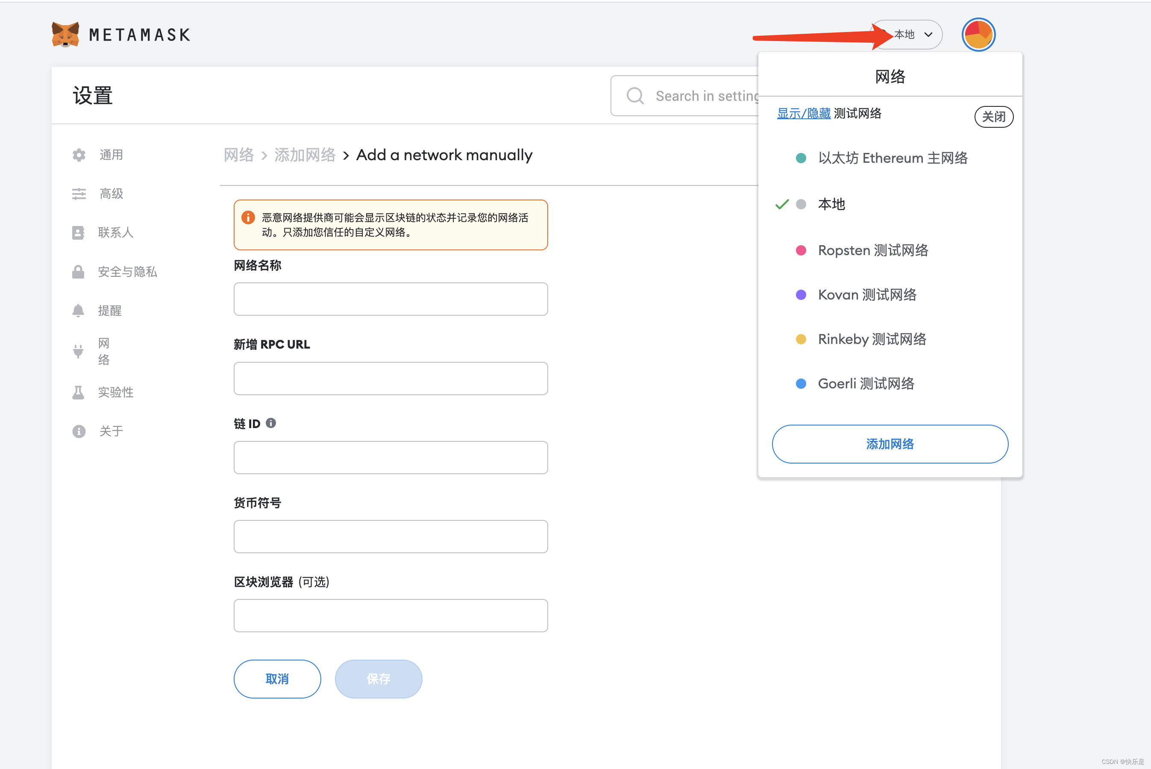Image resolution: width=1151 pixels, height=769 pixels.
Task: Click the teal dot for Ethereum mainnet
Action: click(x=800, y=158)
